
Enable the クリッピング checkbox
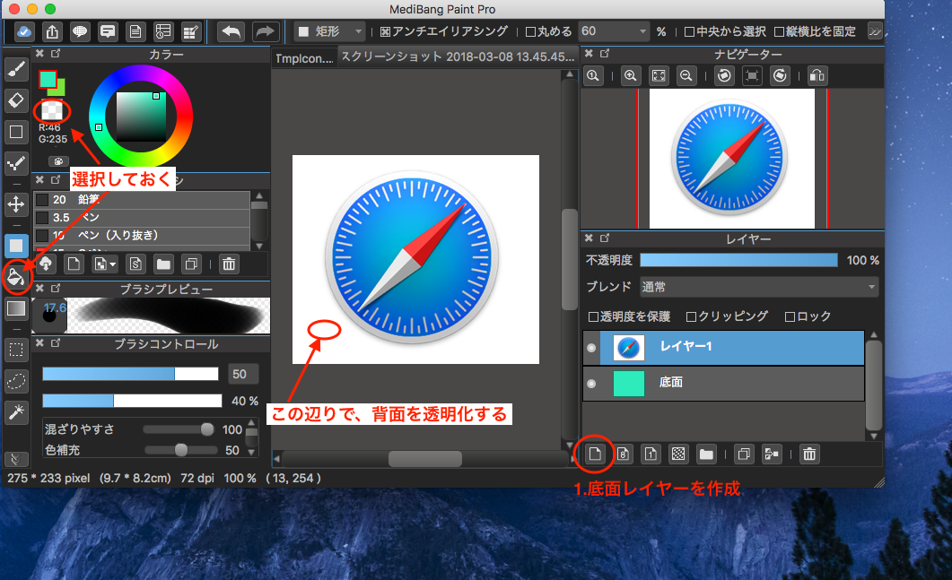pyautogui.click(x=691, y=316)
